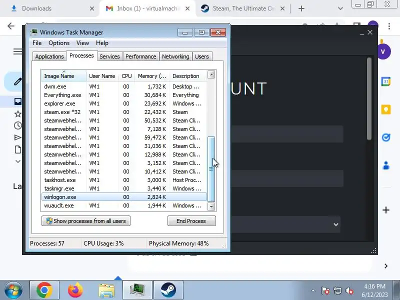The width and height of the screenshot is (400, 300).
Task: Expand Gmail More labels chevron
Action: [x=18, y=161]
